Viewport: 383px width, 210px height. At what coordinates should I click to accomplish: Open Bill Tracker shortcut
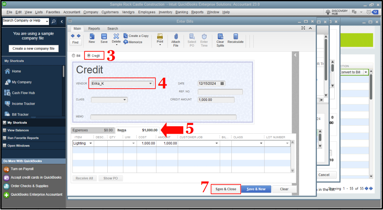pyautogui.click(x=17, y=114)
